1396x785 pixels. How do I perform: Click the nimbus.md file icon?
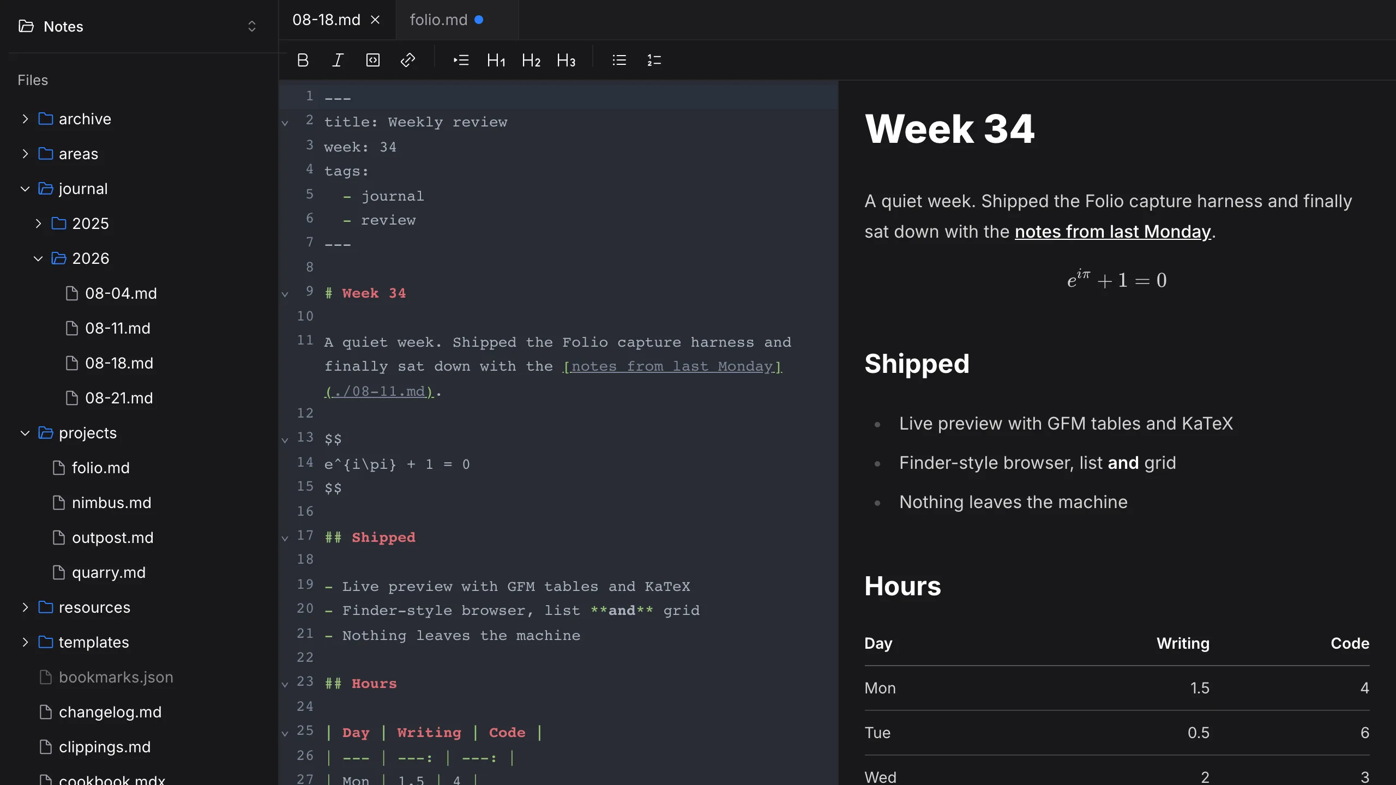pos(59,503)
